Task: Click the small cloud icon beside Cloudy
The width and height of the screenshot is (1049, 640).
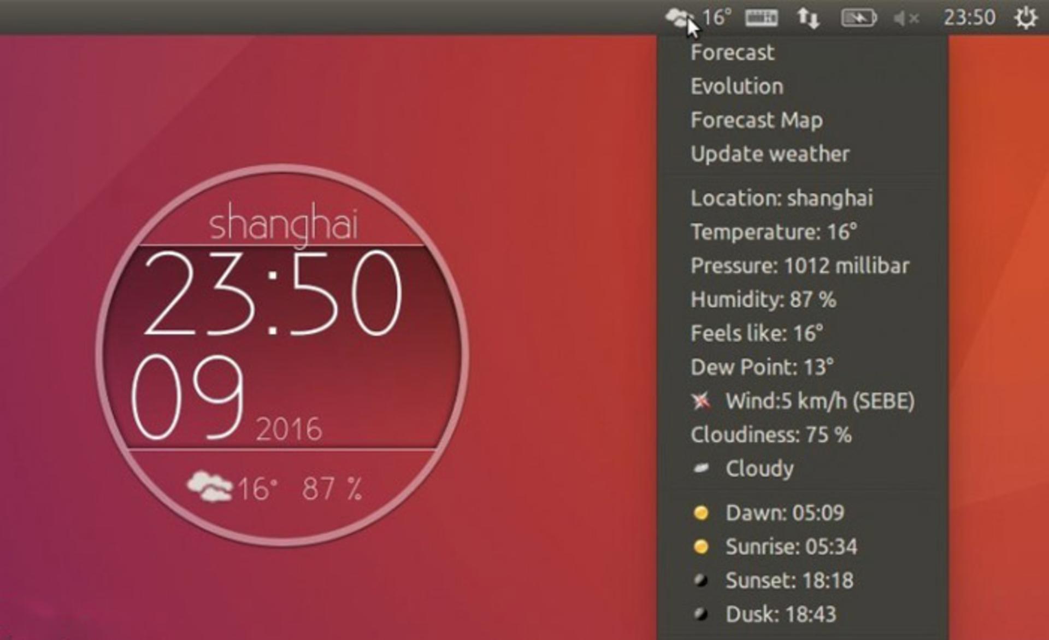Action: point(701,468)
